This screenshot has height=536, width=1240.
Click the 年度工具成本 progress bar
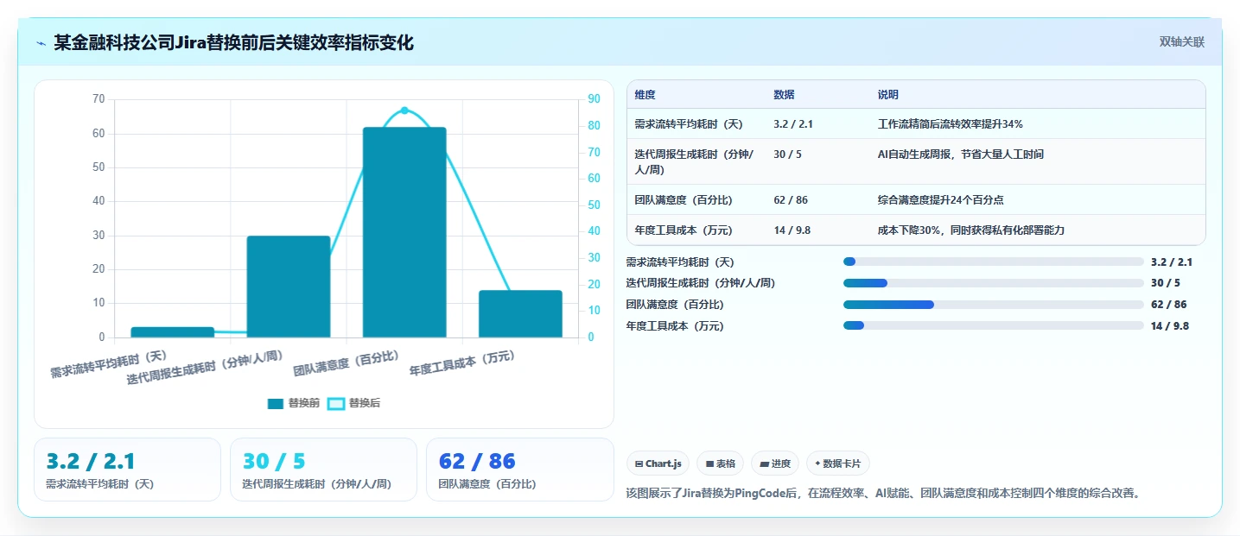(x=994, y=325)
